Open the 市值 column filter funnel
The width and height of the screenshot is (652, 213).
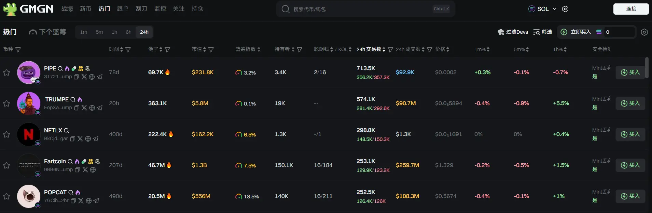211,50
